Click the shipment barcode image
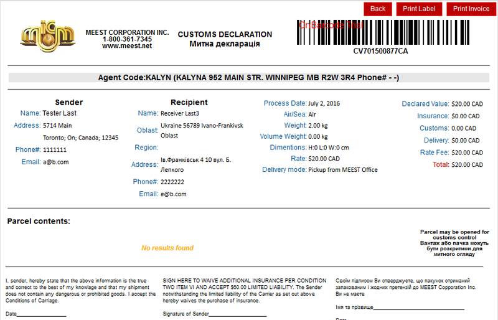 click(x=383, y=32)
